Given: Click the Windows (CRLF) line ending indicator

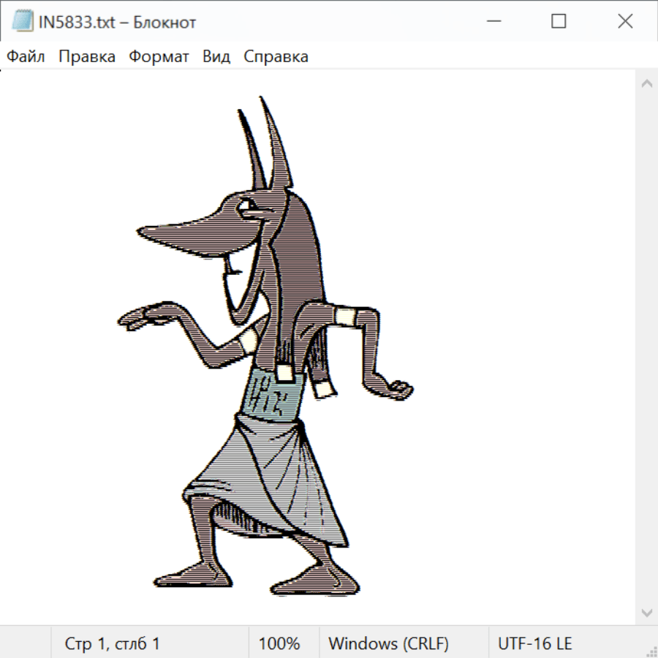Looking at the screenshot, I should click(x=388, y=644).
